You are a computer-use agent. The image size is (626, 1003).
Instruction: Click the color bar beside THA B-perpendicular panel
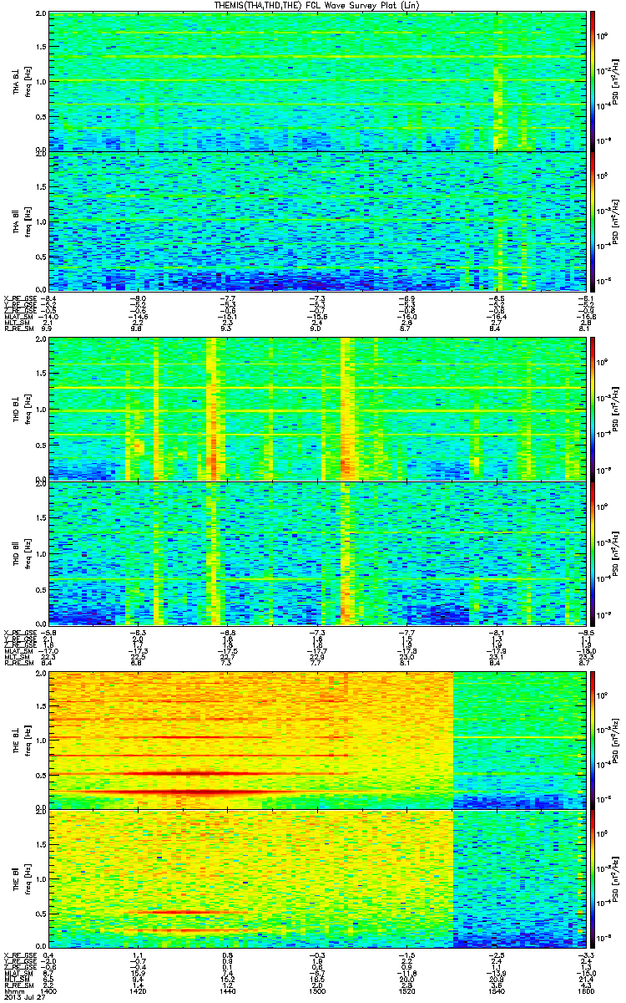tap(593, 81)
